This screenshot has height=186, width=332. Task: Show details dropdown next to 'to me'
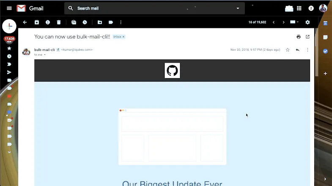[x=45, y=55]
